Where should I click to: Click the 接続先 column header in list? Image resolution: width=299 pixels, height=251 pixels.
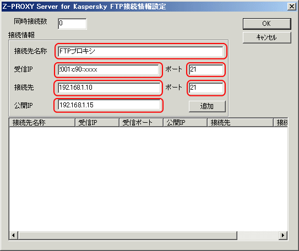click(240, 123)
